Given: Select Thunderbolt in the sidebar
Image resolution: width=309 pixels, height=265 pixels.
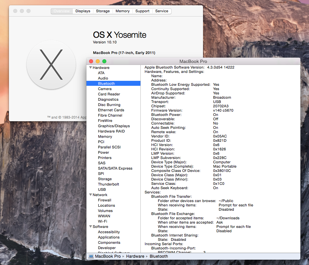Looking at the screenshot, I should pos(108,184).
